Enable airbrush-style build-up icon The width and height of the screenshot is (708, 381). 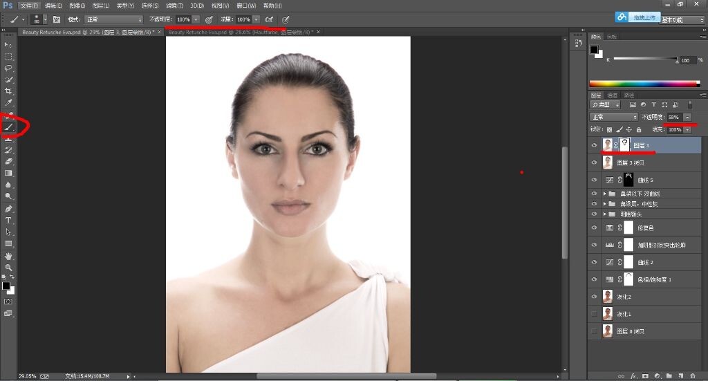coord(269,19)
